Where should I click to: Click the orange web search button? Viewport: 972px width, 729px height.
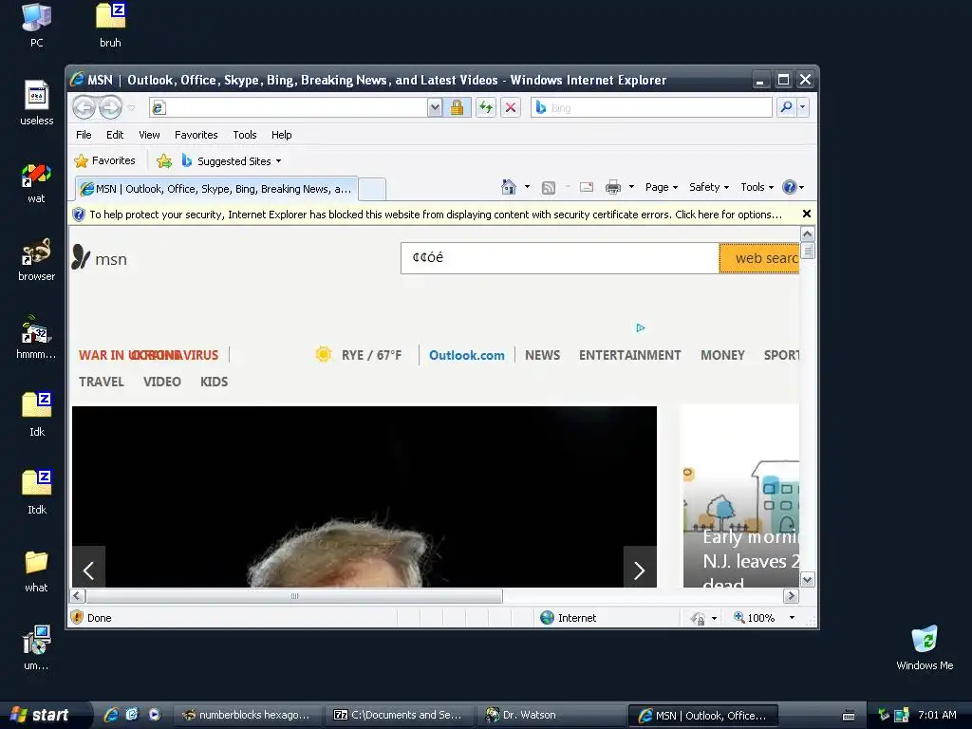coord(759,258)
